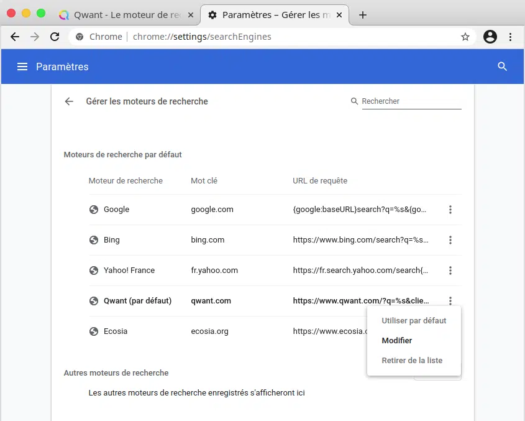Reload the current page
The image size is (525, 421).
55,37
